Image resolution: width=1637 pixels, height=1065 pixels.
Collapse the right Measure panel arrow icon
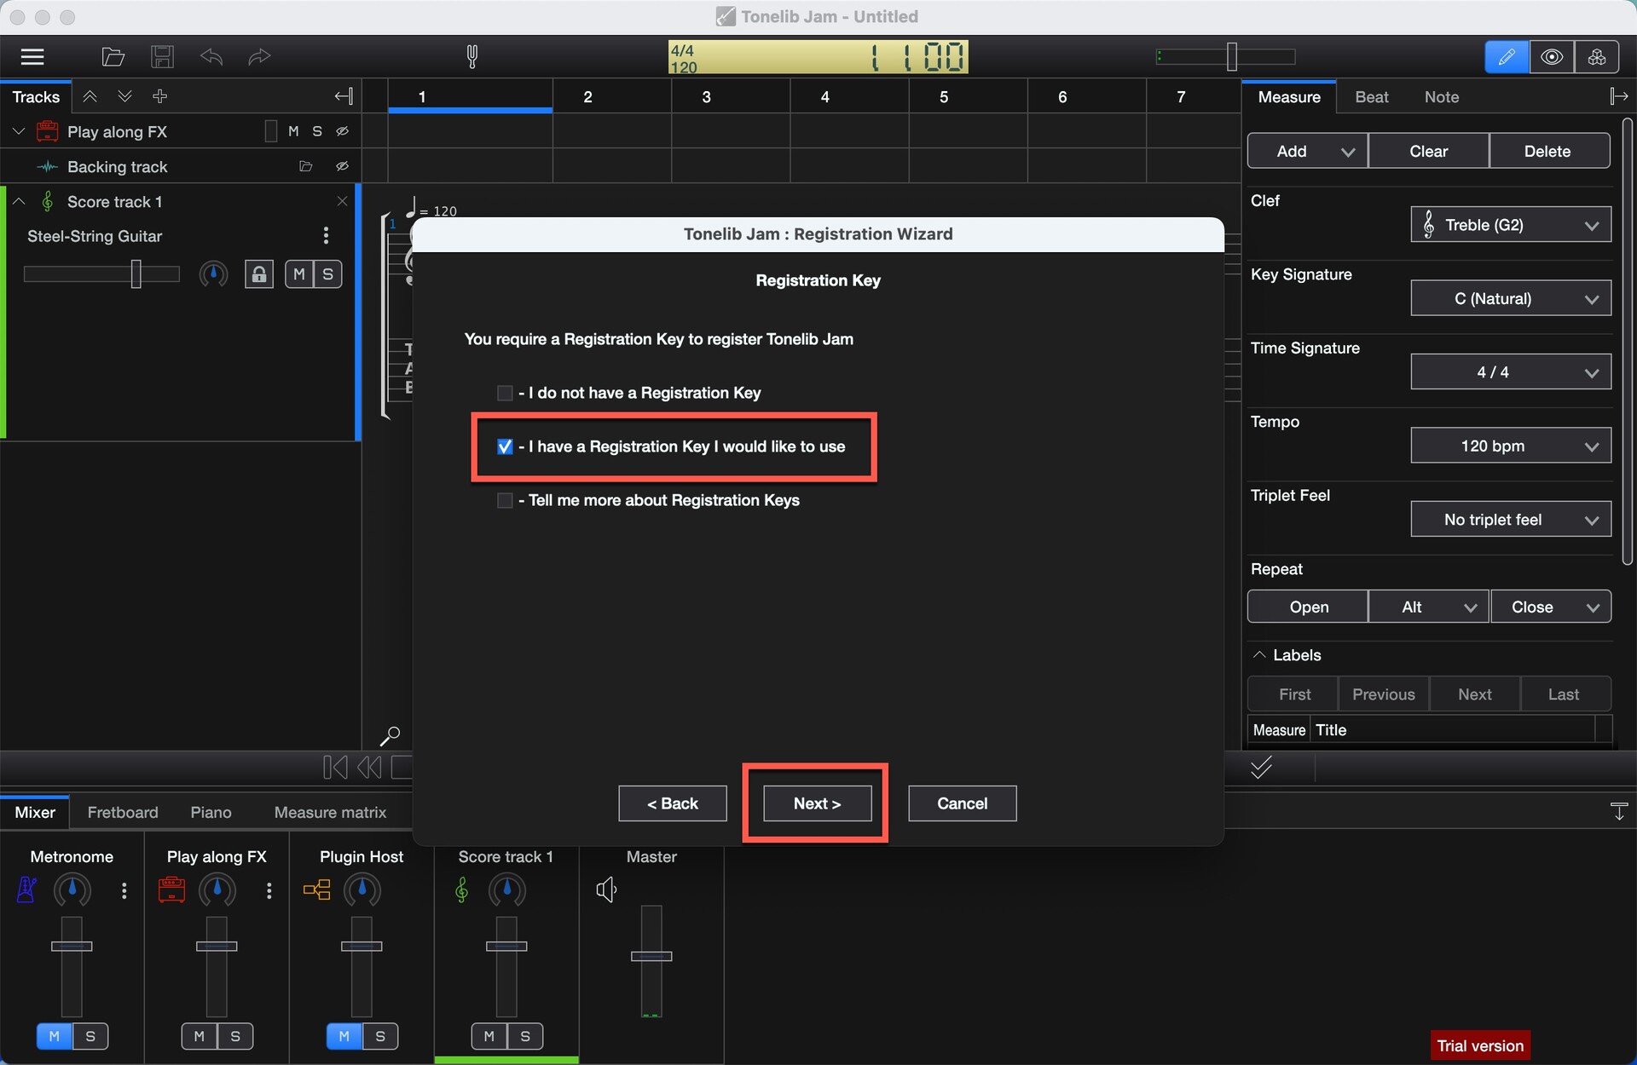click(x=1618, y=96)
